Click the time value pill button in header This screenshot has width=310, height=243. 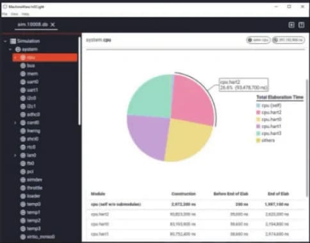288,40
